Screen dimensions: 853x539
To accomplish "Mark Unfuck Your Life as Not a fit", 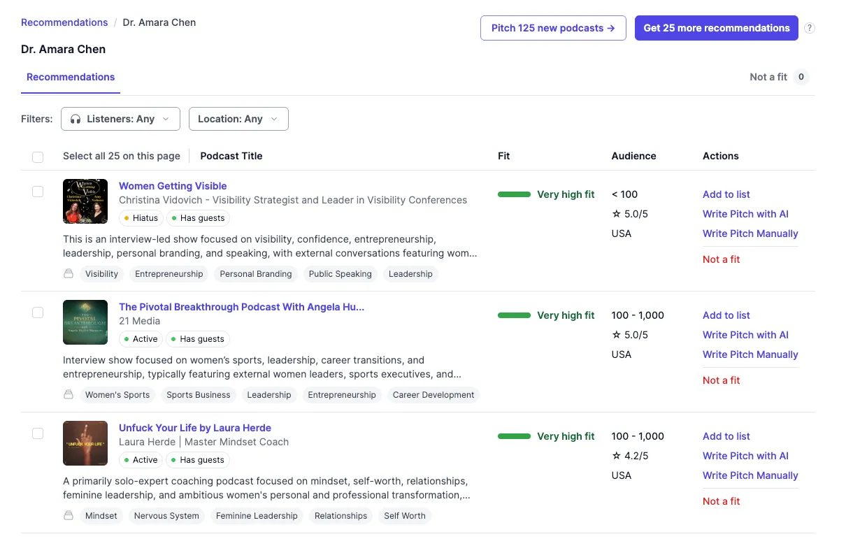I will 722,501.
